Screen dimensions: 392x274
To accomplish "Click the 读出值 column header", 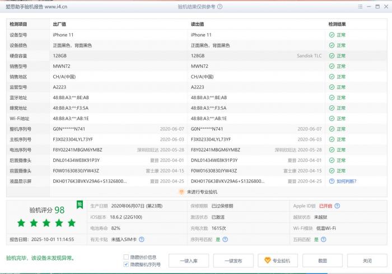I will tap(198, 24).
